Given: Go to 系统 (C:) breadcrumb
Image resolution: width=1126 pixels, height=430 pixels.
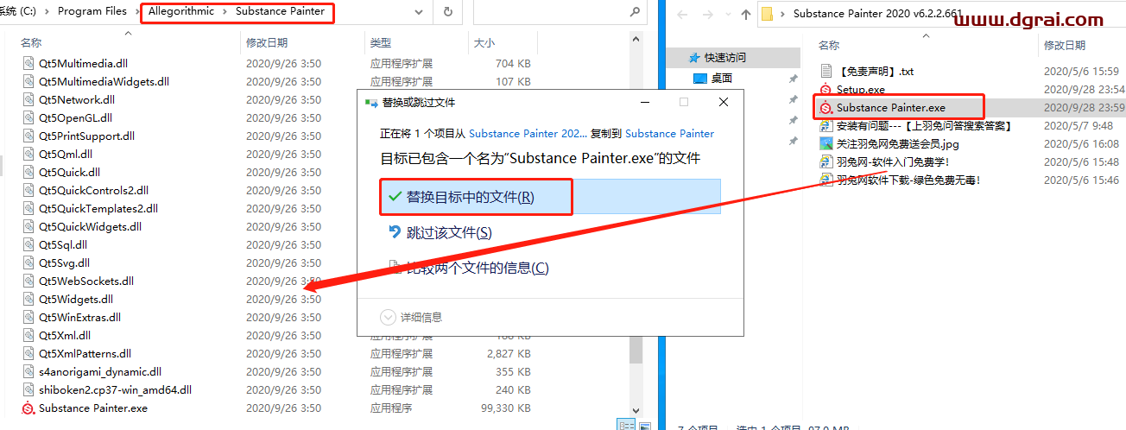Looking at the screenshot, I should click(19, 11).
